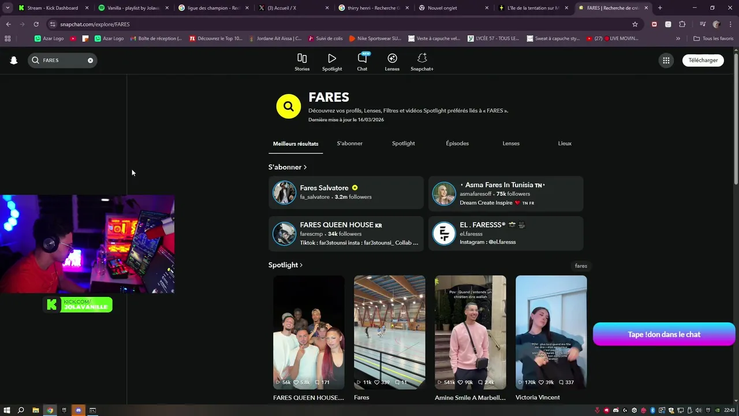Play the Amine Smile A Marbella video
This screenshot has width=739, height=416.
point(471,332)
